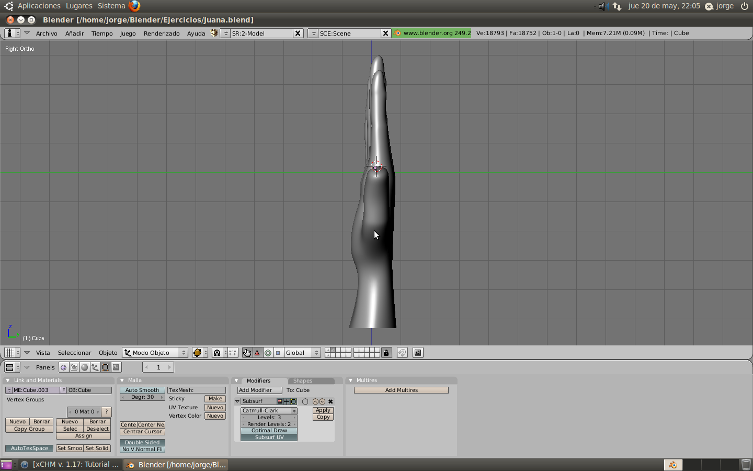Click the Add Multires button
This screenshot has height=471, width=753.
[401, 390]
